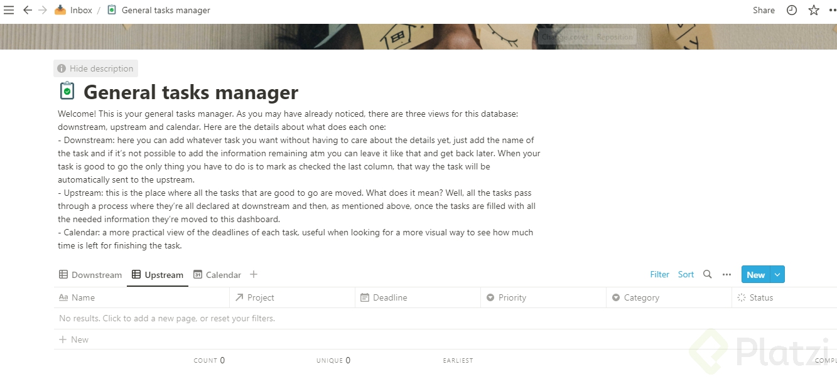The image size is (837, 379).
Task: Switch to the Downstream view tab
Action: pyautogui.click(x=90, y=275)
